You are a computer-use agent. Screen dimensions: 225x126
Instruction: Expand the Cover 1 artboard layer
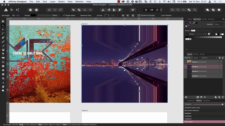click(x=185, y=62)
